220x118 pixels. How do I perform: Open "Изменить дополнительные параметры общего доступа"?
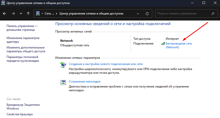point(26,49)
